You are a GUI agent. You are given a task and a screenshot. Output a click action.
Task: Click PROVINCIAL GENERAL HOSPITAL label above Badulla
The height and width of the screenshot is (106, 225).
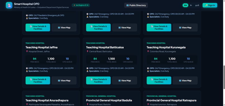click(101, 96)
